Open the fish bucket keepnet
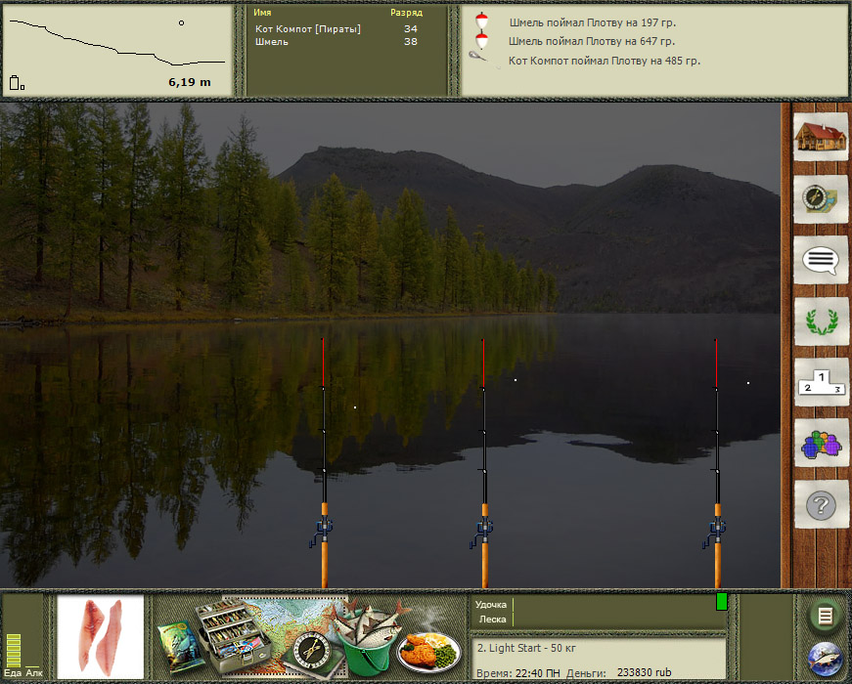The width and height of the screenshot is (852, 684). (362, 640)
